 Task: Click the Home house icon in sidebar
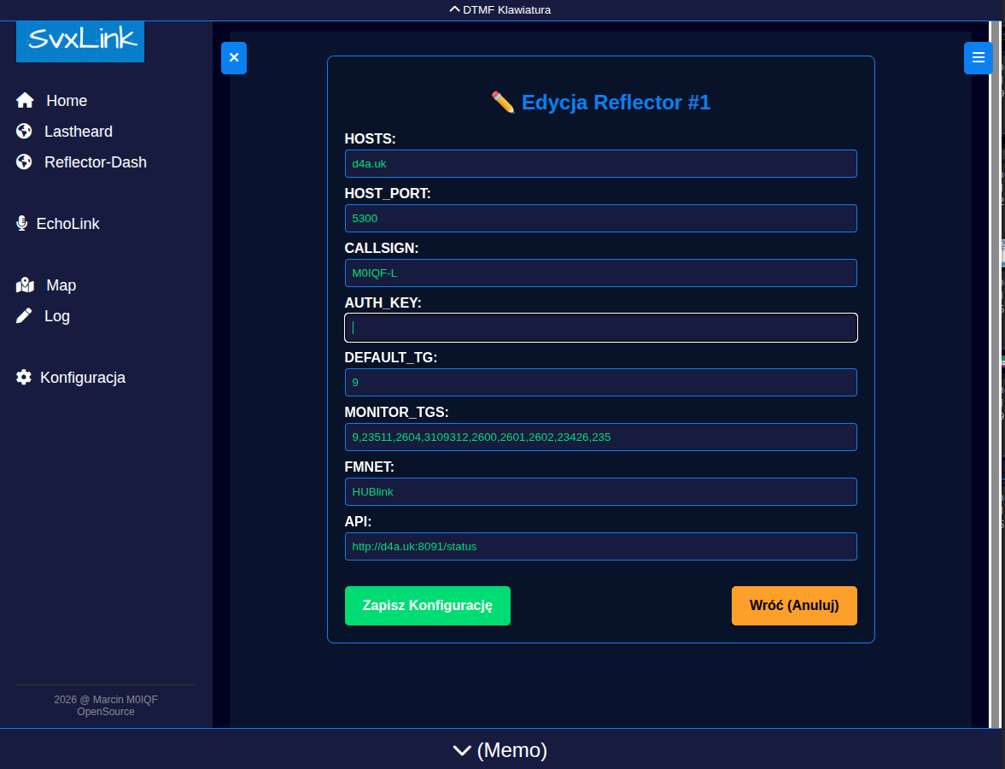pos(25,101)
